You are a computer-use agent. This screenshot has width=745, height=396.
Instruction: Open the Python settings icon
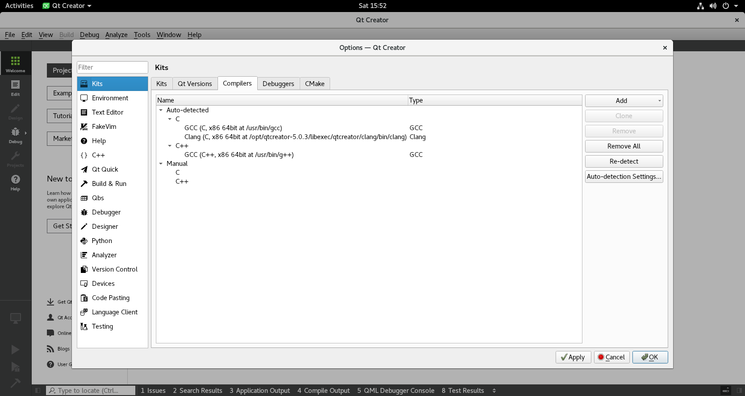pos(84,241)
